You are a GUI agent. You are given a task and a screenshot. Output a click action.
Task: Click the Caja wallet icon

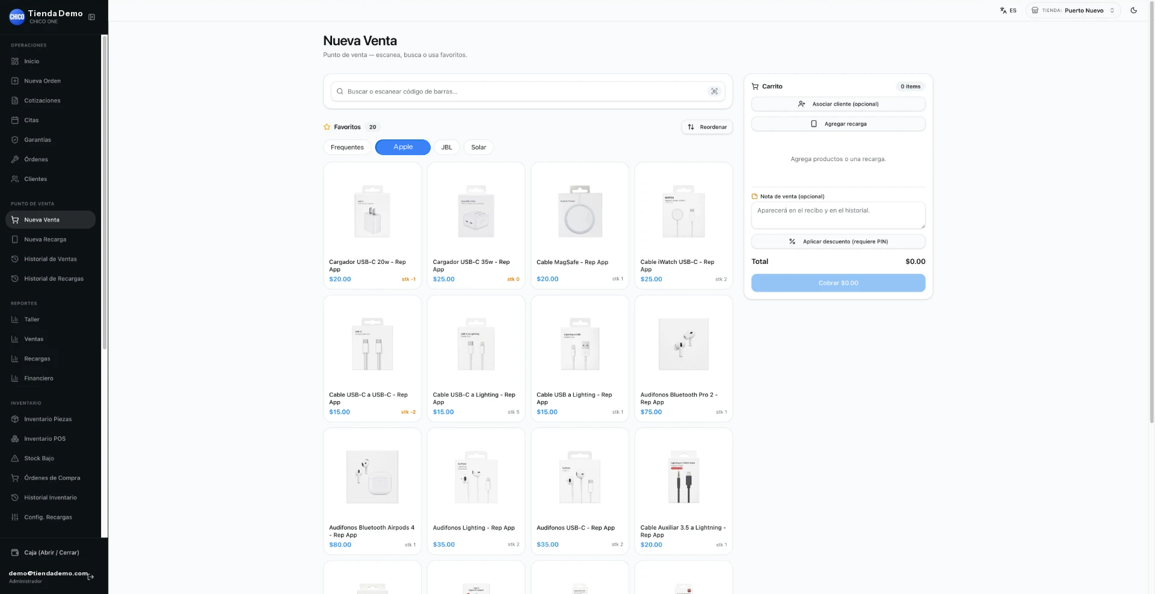[x=15, y=553]
